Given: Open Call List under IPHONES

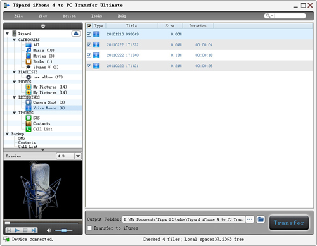Looking at the screenshot, I should 42,129.
